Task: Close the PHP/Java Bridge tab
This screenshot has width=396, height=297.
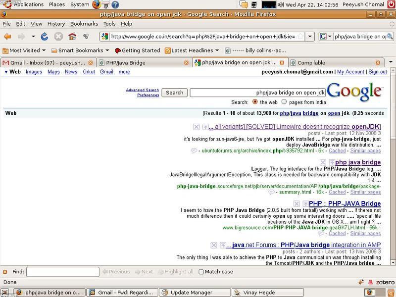Action: pos(187,63)
